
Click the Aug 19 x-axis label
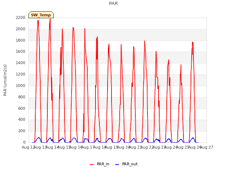point(112,147)
